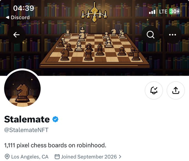The height and width of the screenshot is (161, 189).
Task: Tap the @StalemateNFT handle
Action: [x=26, y=130]
